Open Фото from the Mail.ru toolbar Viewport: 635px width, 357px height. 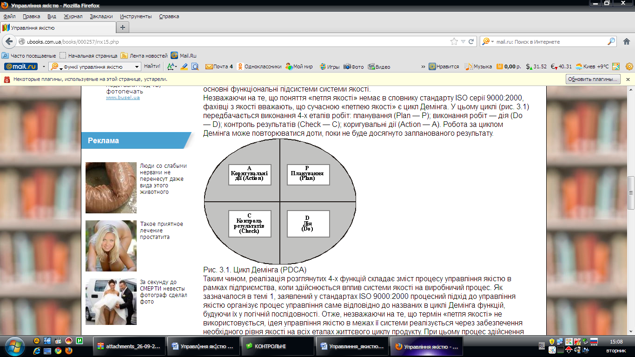pyautogui.click(x=354, y=66)
